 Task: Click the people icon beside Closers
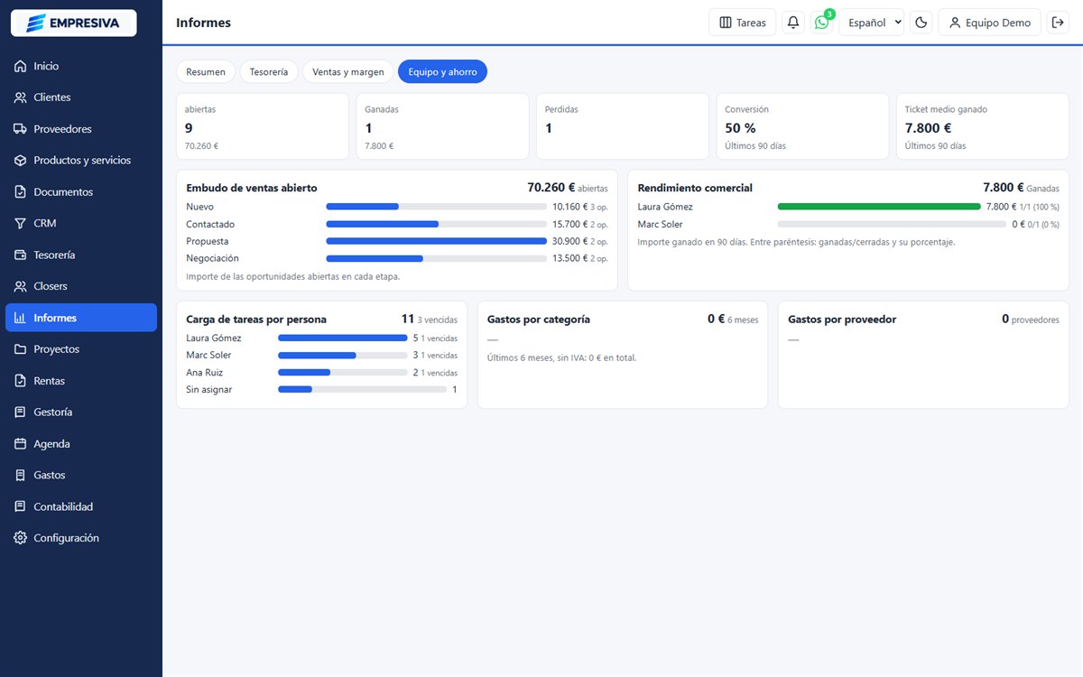(x=21, y=286)
